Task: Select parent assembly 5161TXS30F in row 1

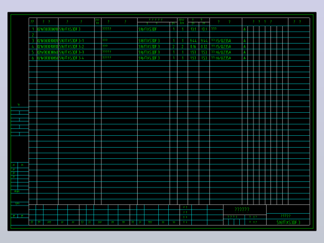Action: pos(148,29)
